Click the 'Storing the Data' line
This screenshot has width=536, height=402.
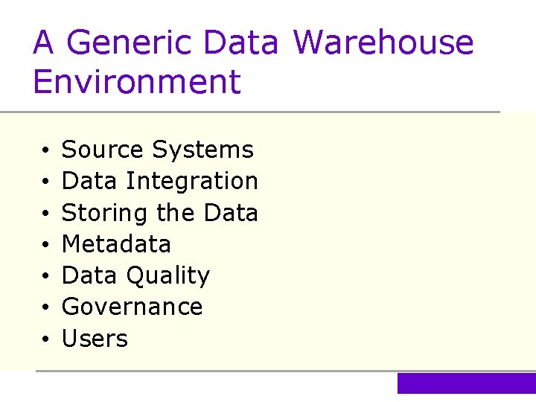coord(159,213)
